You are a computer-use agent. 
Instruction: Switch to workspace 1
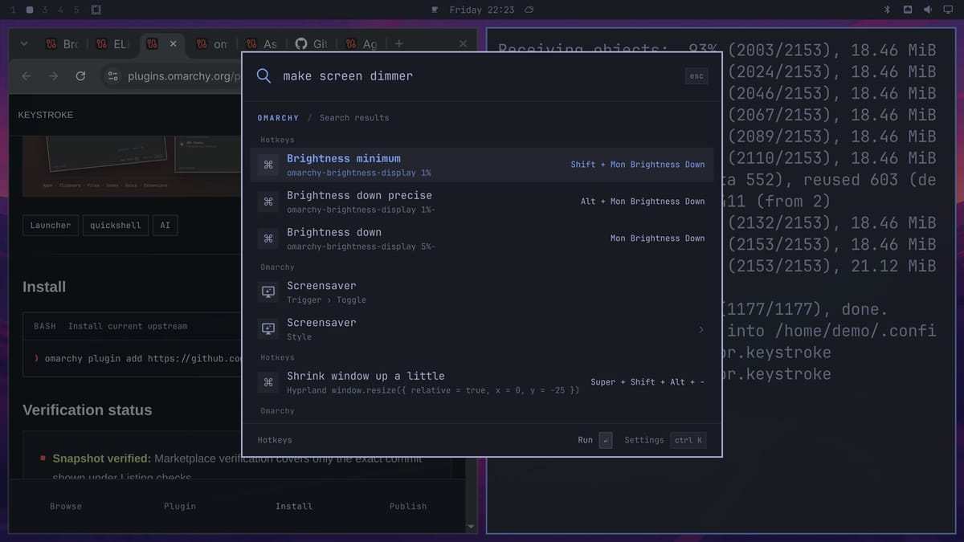(x=13, y=10)
